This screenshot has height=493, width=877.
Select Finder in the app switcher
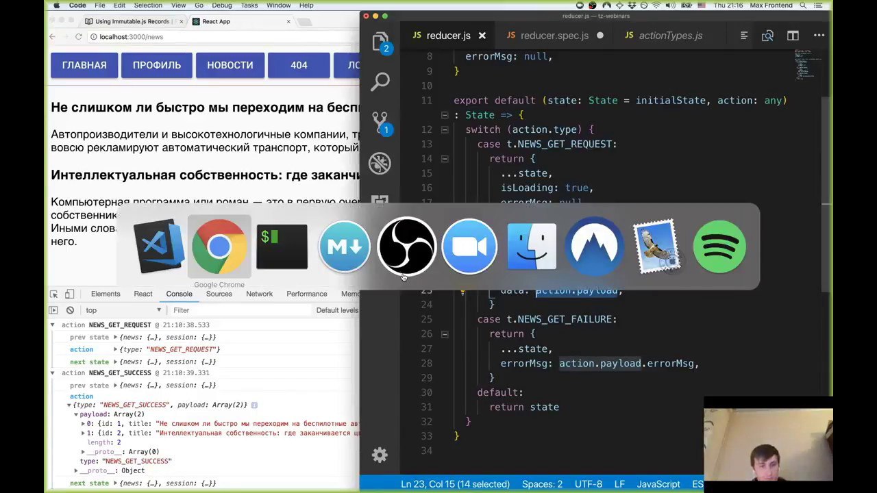[532, 246]
